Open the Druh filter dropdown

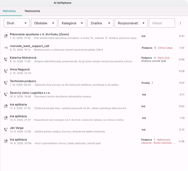point(17,23)
